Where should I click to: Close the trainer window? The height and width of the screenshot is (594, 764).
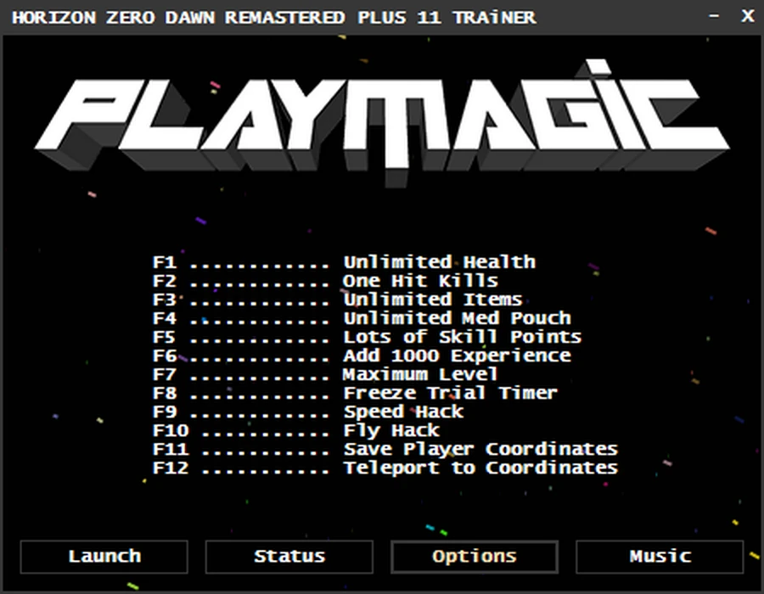[x=747, y=16]
